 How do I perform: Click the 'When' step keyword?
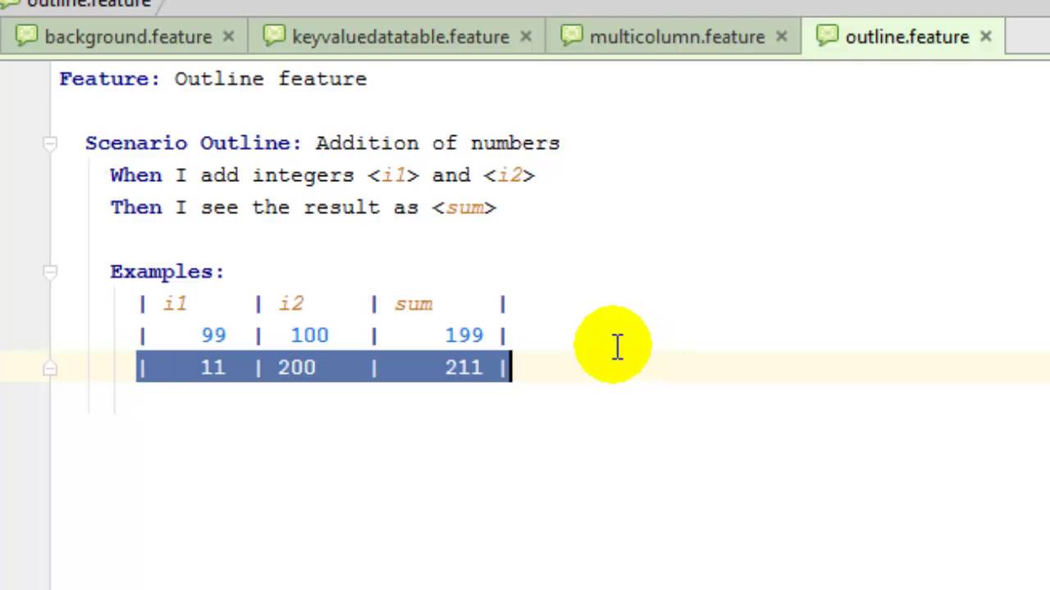pos(136,175)
